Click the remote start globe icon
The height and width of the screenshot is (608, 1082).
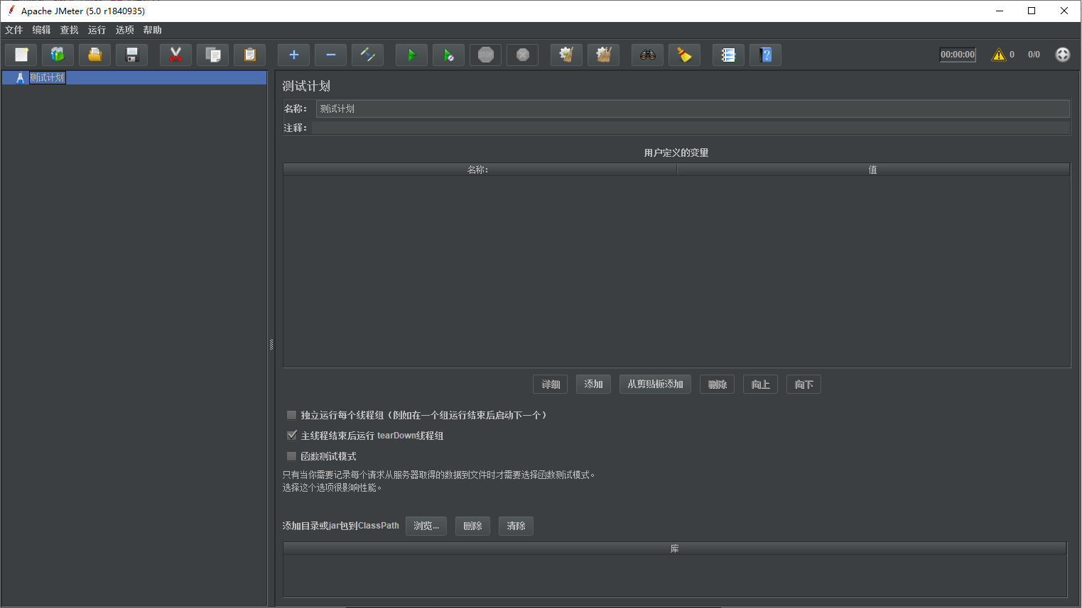(x=1062, y=55)
